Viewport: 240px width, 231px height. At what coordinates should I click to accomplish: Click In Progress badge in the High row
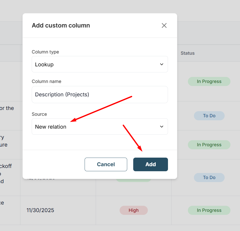[209, 210]
